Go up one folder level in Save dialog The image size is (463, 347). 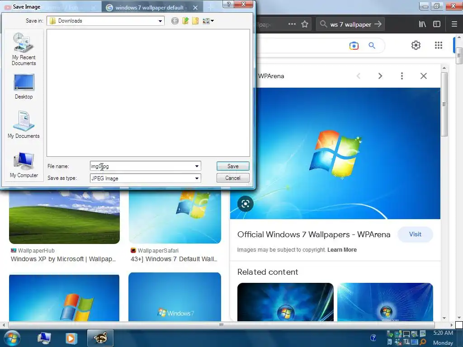coord(185,21)
